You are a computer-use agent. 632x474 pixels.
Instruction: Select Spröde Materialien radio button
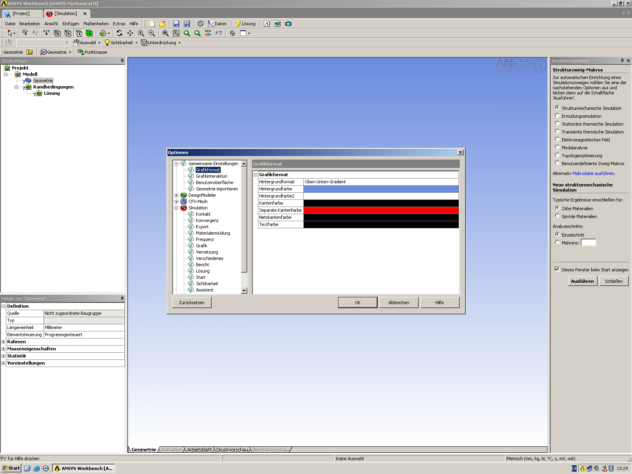coord(557,216)
